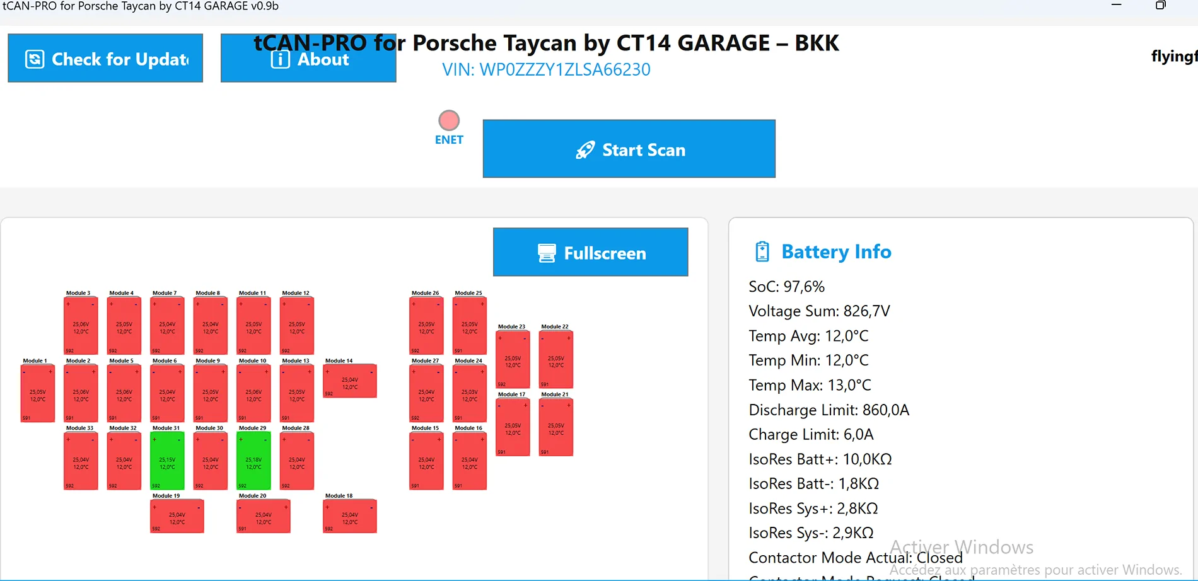The width and height of the screenshot is (1198, 581).
Task: Select the Module 25 battery tile
Action: (x=470, y=326)
